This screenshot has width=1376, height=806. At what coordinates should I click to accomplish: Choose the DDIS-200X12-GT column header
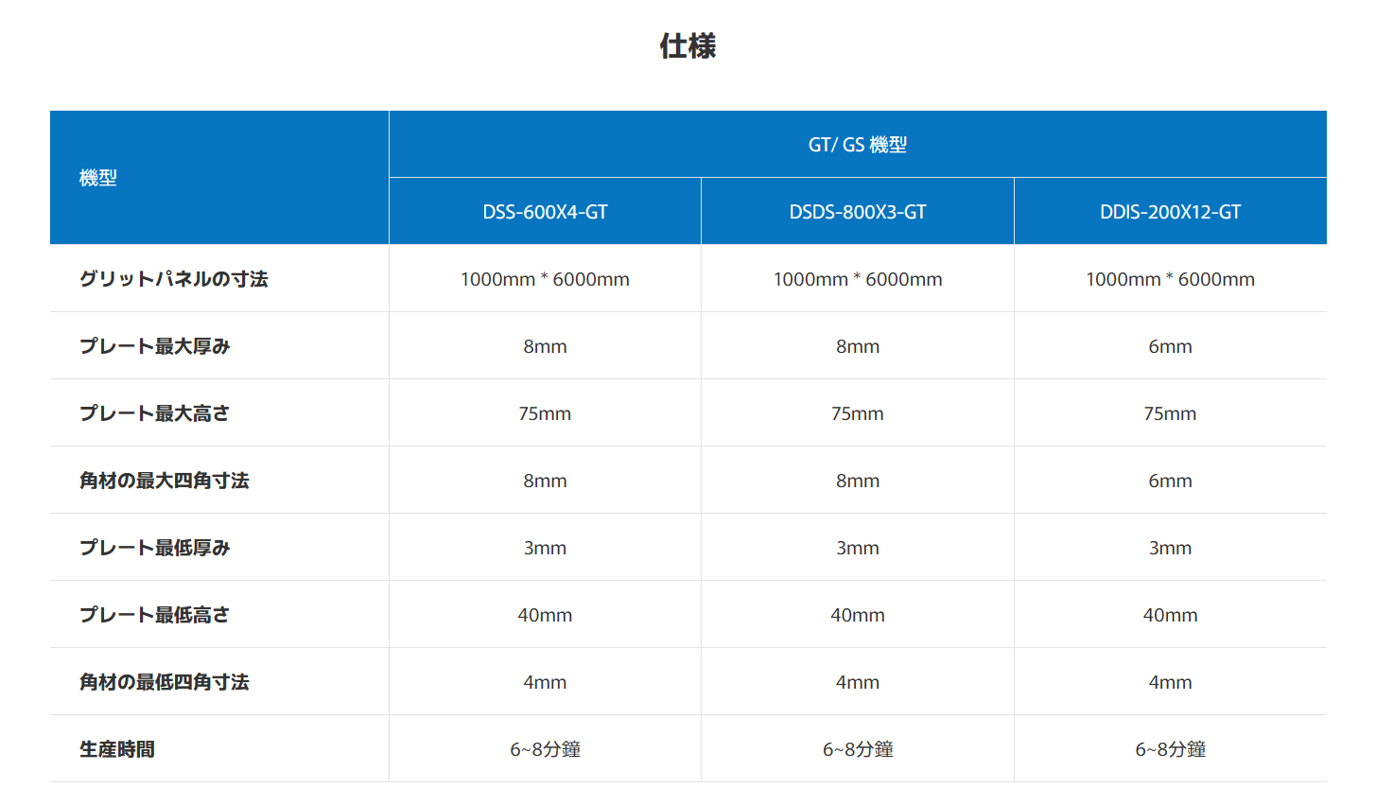pos(1170,212)
